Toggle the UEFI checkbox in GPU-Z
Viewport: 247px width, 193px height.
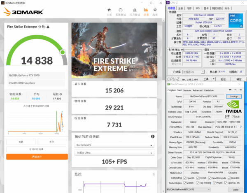(233, 117)
